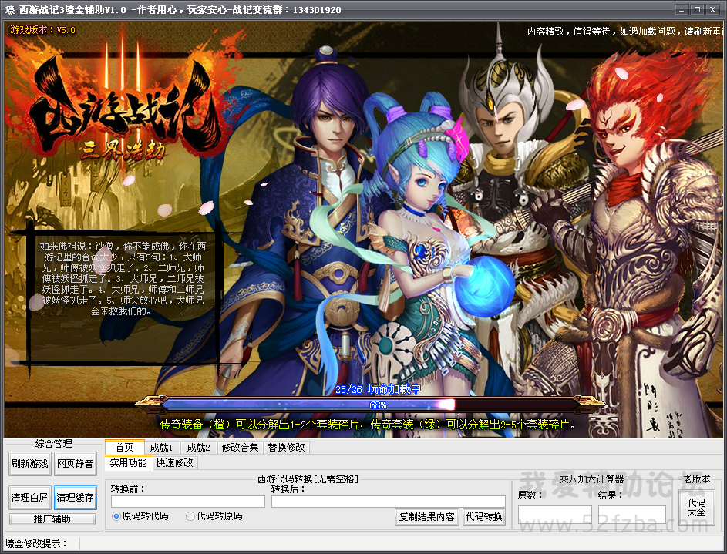The width and height of the screenshot is (727, 554).
Task: Focus the 转换前 input field
Action: tap(188, 502)
